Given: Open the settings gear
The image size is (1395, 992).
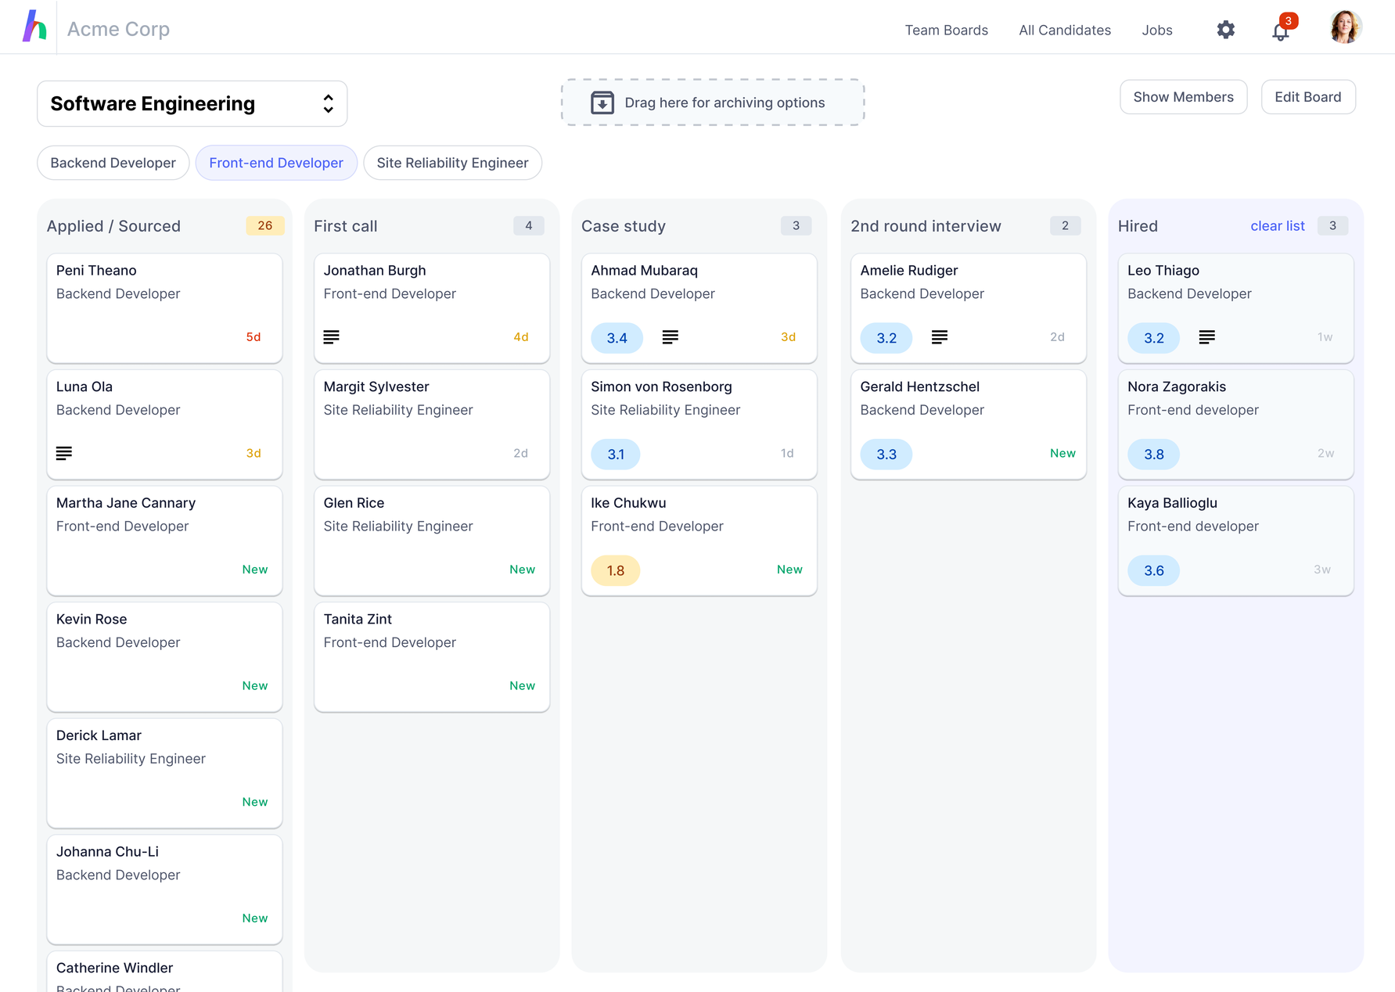Looking at the screenshot, I should (x=1225, y=30).
